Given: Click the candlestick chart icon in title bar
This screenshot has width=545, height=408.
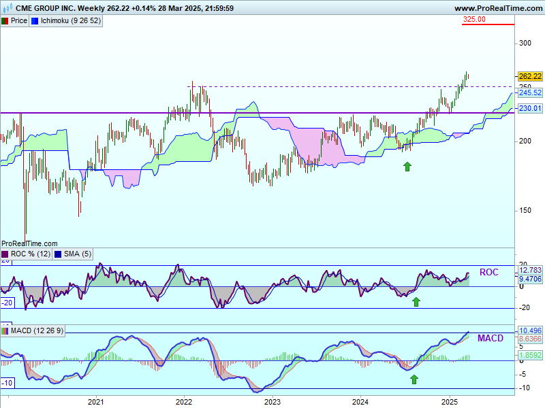Looking at the screenshot, I should pos(6,8).
